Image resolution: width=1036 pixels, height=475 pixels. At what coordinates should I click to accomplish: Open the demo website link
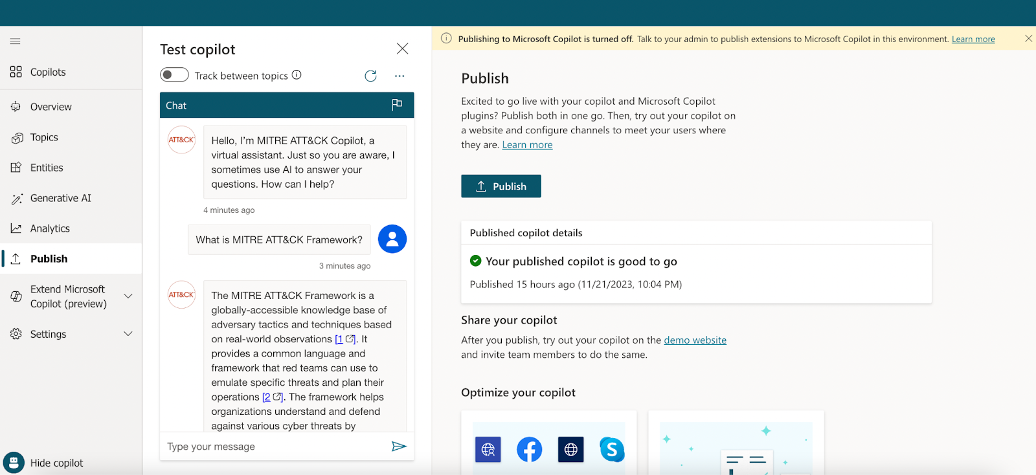point(695,340)
